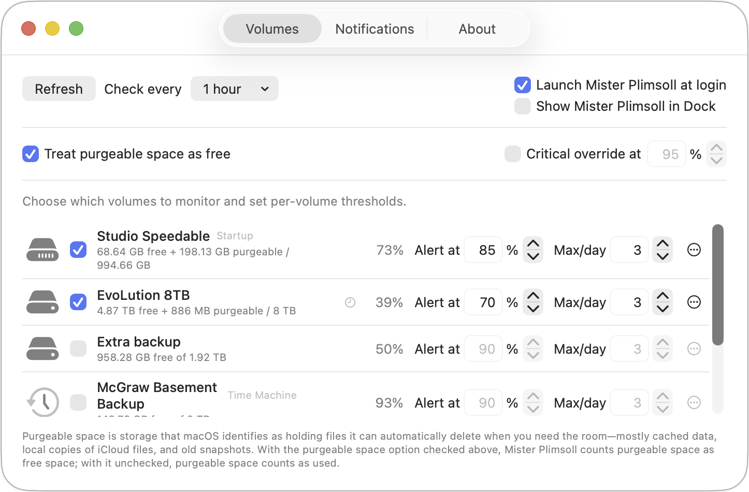Click the clock icon beside EvoLution 8TB
Screen dimensions: 749x492
coord(350,302)
